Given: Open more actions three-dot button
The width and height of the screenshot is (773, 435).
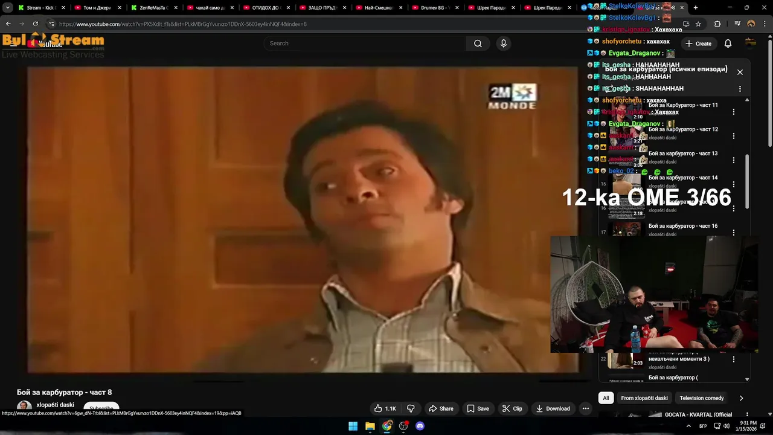Looking at the screenshot, I should 585,408.
